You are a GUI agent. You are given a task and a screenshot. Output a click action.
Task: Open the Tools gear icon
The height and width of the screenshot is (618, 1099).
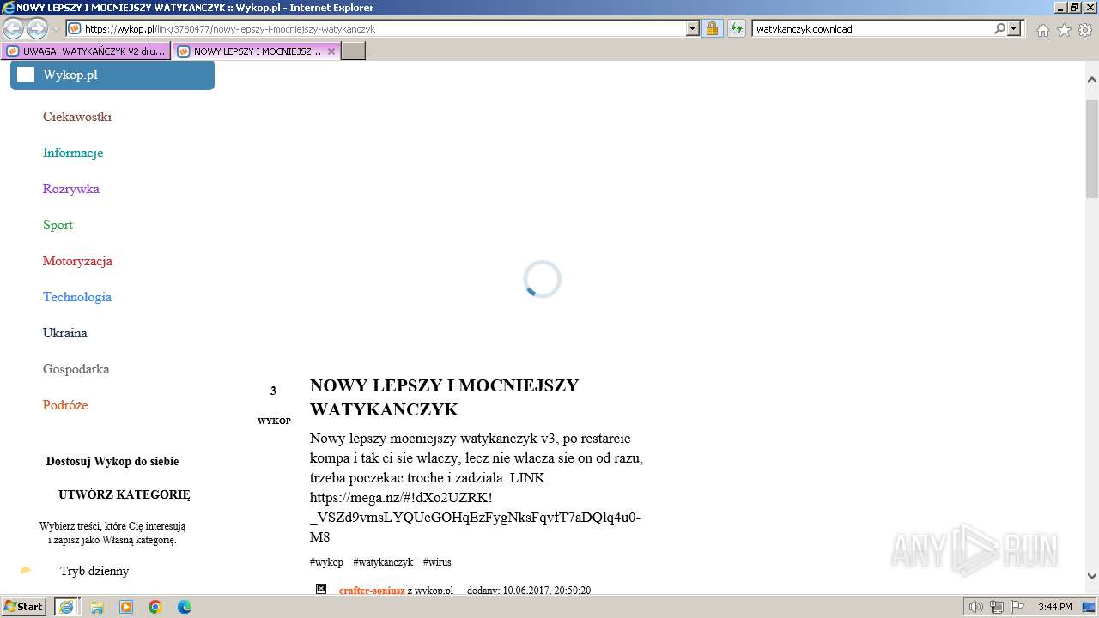1085,30
